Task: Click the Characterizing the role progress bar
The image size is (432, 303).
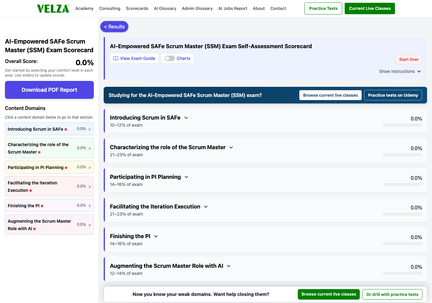Action: (402, 155)
